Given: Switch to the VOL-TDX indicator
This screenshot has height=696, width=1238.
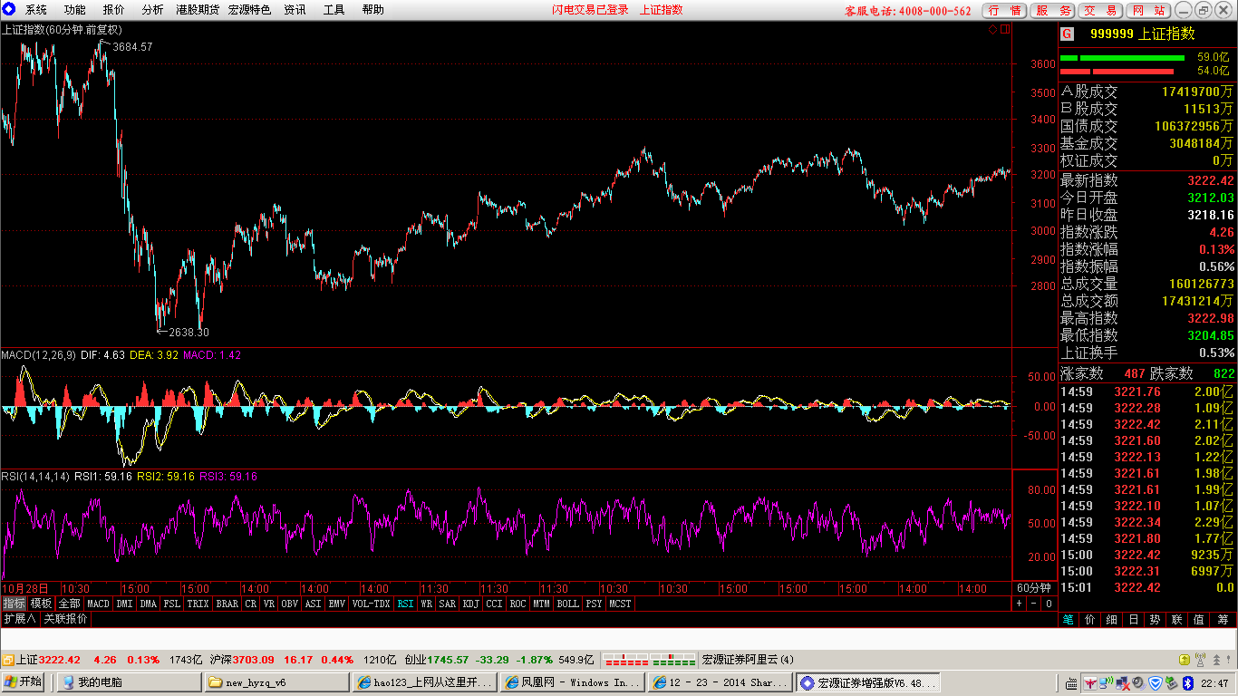Looking at the screenshot, I should (372, 603).
